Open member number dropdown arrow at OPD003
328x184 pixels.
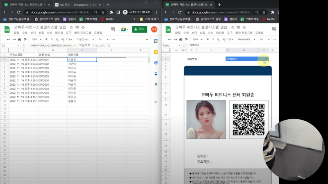click(x=266, y=59)
